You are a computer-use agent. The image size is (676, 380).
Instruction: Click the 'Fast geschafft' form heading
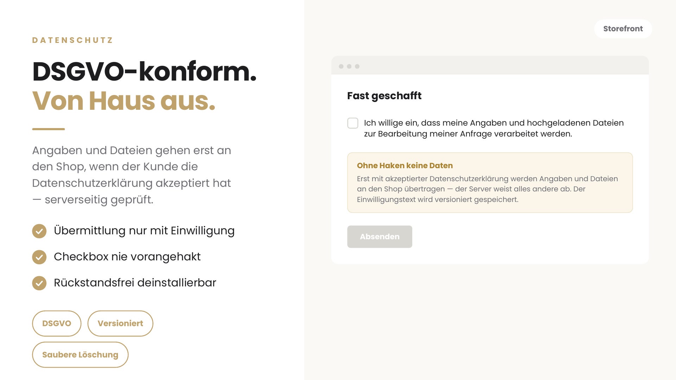(384, 96)
